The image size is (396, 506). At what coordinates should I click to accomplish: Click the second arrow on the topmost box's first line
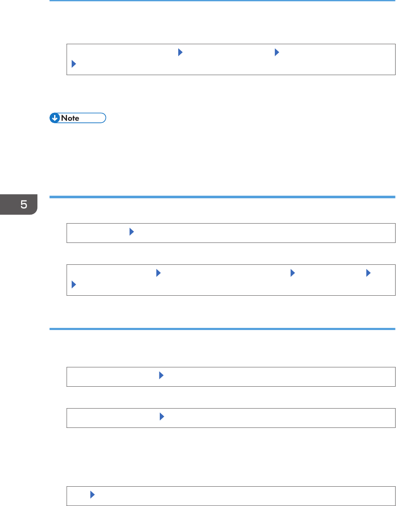point(277,53)
